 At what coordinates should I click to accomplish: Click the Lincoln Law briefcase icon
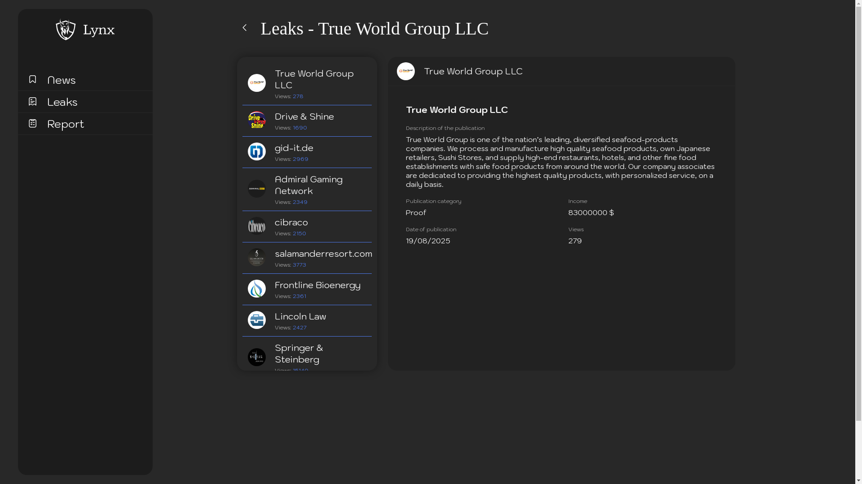(257, 320)
